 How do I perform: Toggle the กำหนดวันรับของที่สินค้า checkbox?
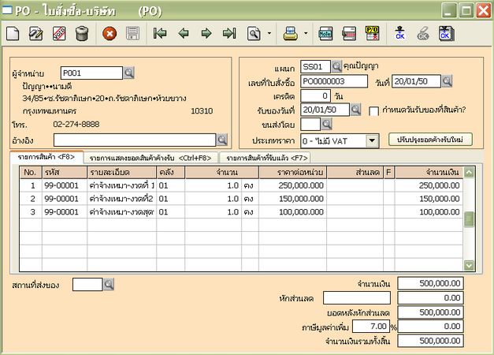click(374, 110)
